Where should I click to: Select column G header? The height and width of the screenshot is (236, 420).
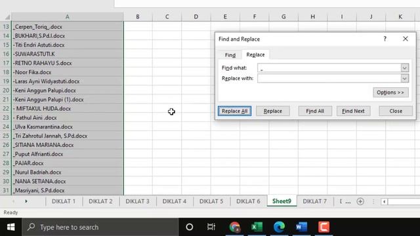(x=283, y=16)
